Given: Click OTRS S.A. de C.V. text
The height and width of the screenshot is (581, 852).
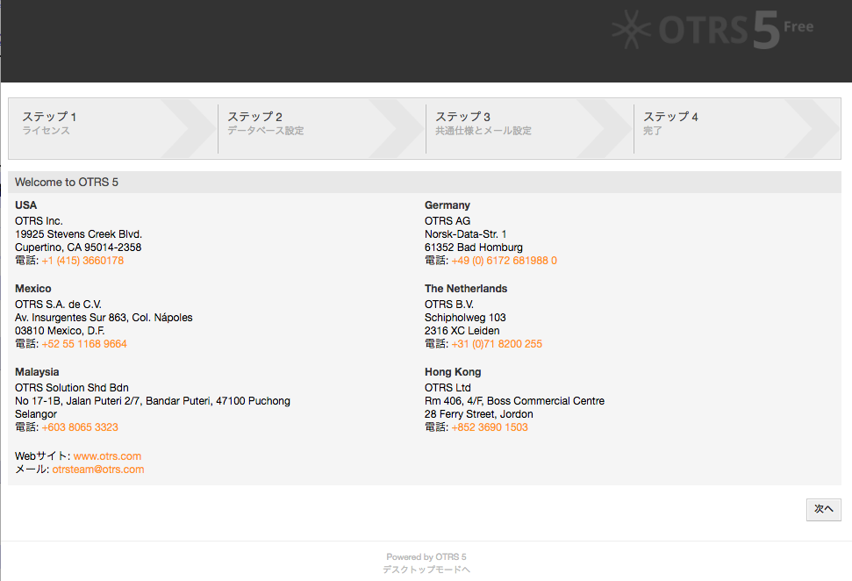Looking at the screenshot, I should click(58, 305).
